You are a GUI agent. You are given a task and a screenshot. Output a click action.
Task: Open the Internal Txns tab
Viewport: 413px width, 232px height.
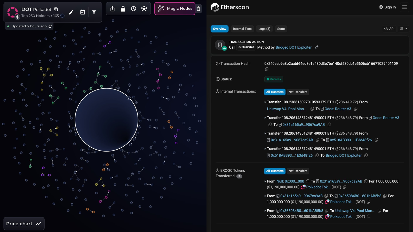tap(242, 29)
